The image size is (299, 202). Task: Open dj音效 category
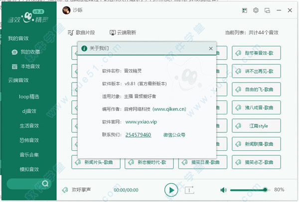point(29,111)
